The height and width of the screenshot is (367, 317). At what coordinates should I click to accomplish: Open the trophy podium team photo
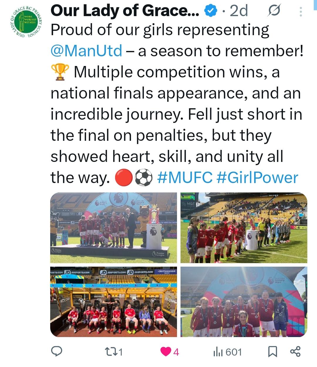pos(114,228)
